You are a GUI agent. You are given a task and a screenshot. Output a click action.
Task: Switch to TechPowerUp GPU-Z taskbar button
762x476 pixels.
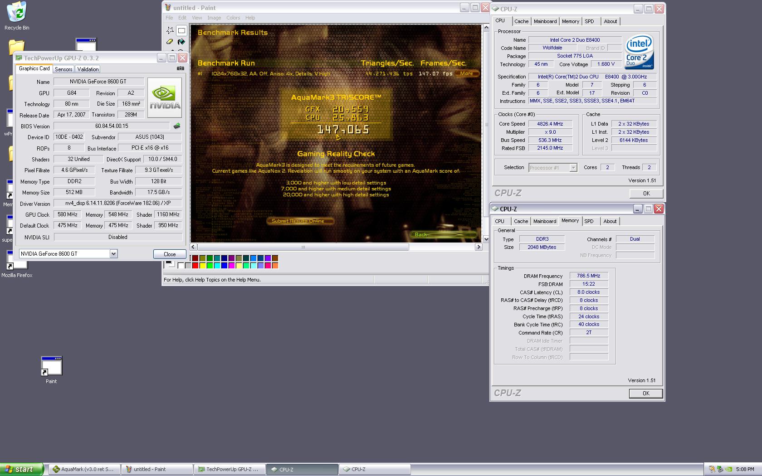[x=230, y=469]
